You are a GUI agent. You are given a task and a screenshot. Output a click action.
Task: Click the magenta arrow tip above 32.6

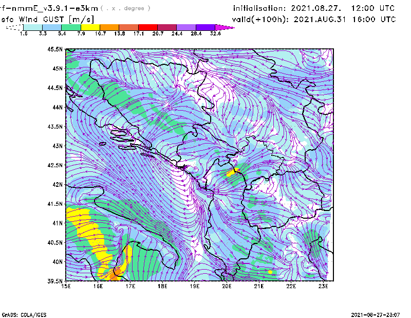[225, 27]
